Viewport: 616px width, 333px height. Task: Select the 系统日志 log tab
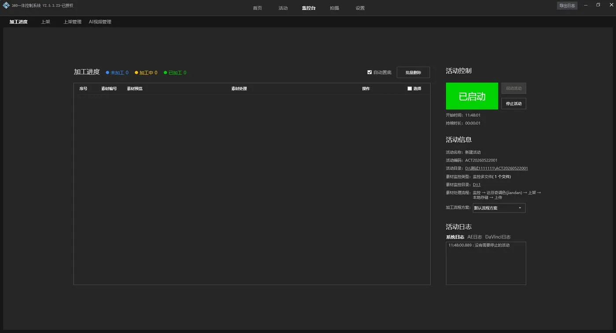pos(455,237)
